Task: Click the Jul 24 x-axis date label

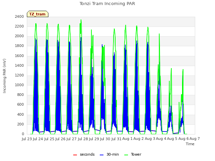Action: (x=38, y=139)
